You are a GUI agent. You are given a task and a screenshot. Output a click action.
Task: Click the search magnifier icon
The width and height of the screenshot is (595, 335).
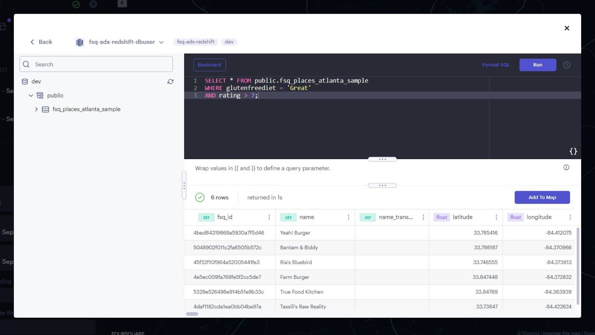(26, 64)
